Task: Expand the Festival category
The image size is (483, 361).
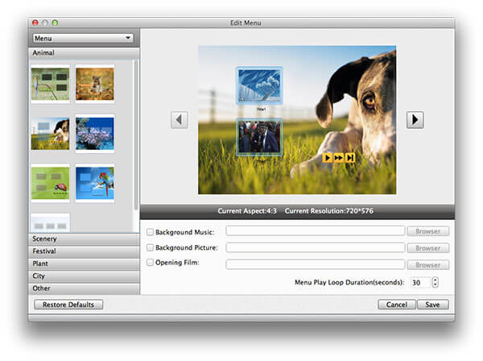Action: 84,251
